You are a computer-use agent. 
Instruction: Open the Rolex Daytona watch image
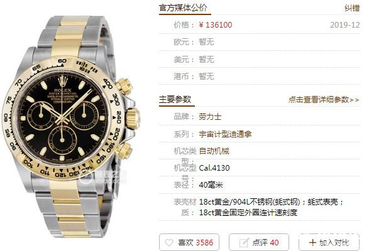[72, 126]
